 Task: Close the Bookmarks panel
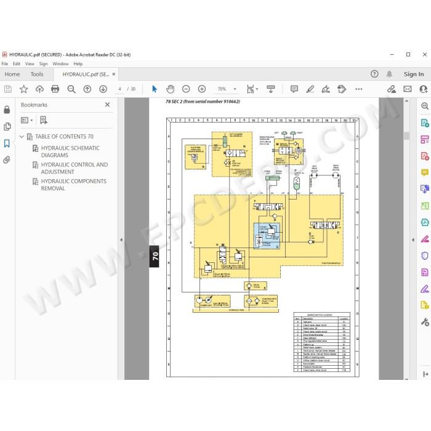(108, 105)
